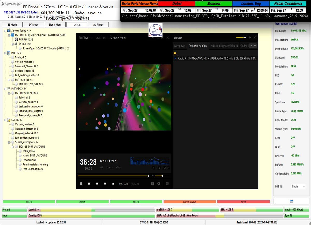This screenshot has width=311, height=225.
Task: Mute audio with the speaker icon
Action: pos(153,176)
